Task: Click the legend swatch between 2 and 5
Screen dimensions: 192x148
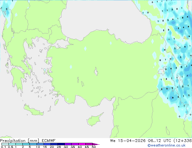Action: pos(26,144)
